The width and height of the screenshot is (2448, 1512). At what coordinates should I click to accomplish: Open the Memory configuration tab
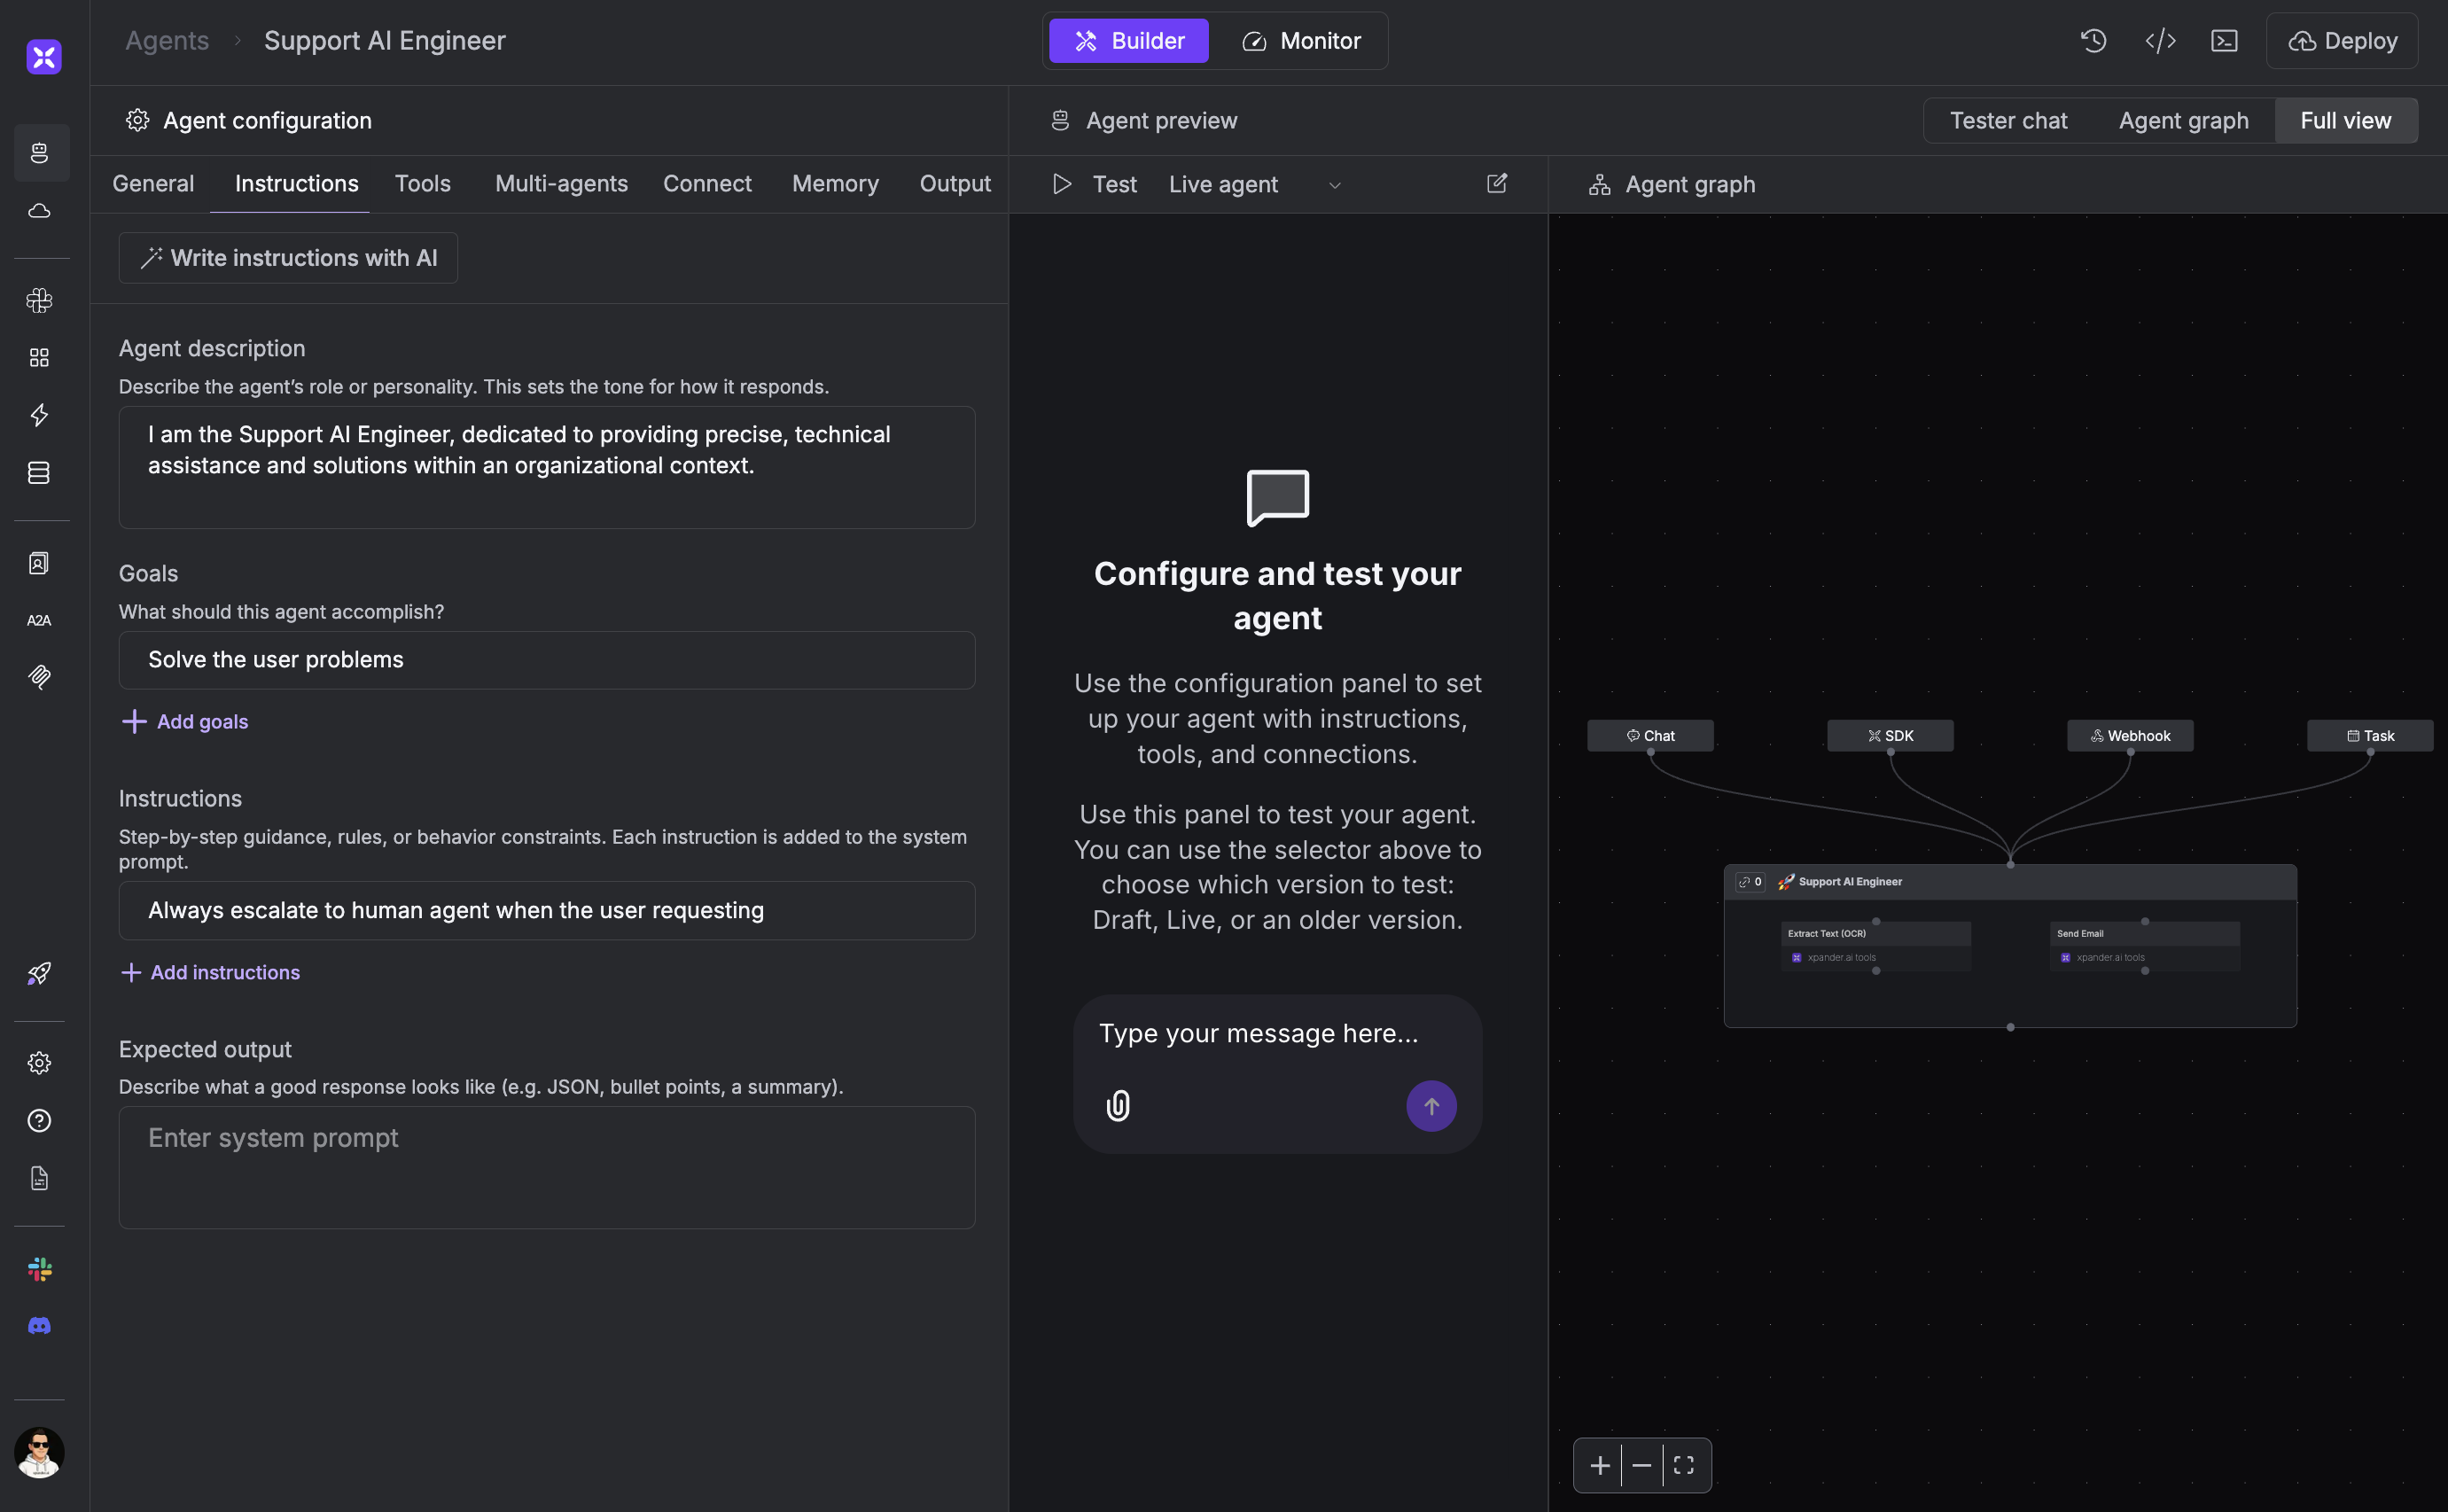(x=835, y=183)
